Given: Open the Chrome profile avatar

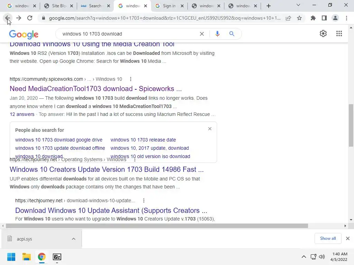Looking at the screenshot, I should tap(335, 18).
